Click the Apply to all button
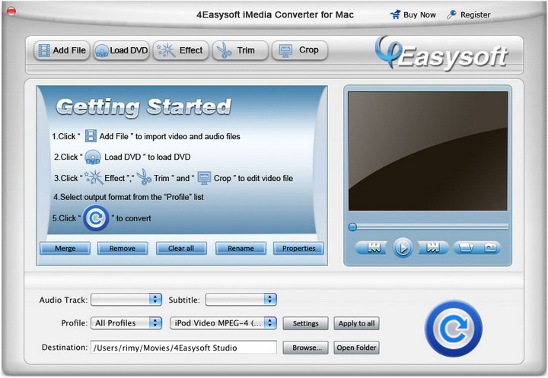Image resolution: width=548 pixels, height=378 pixels. point(356,323)
